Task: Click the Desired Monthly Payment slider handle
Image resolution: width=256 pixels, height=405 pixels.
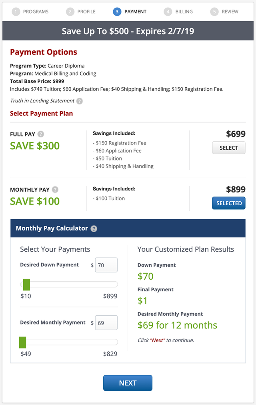Action: click(22, 342)
